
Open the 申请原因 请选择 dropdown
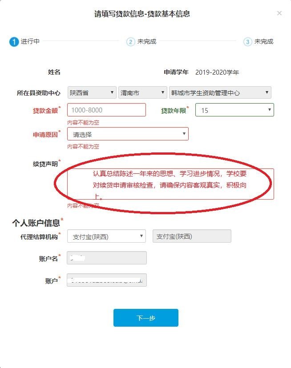[128, 134]
